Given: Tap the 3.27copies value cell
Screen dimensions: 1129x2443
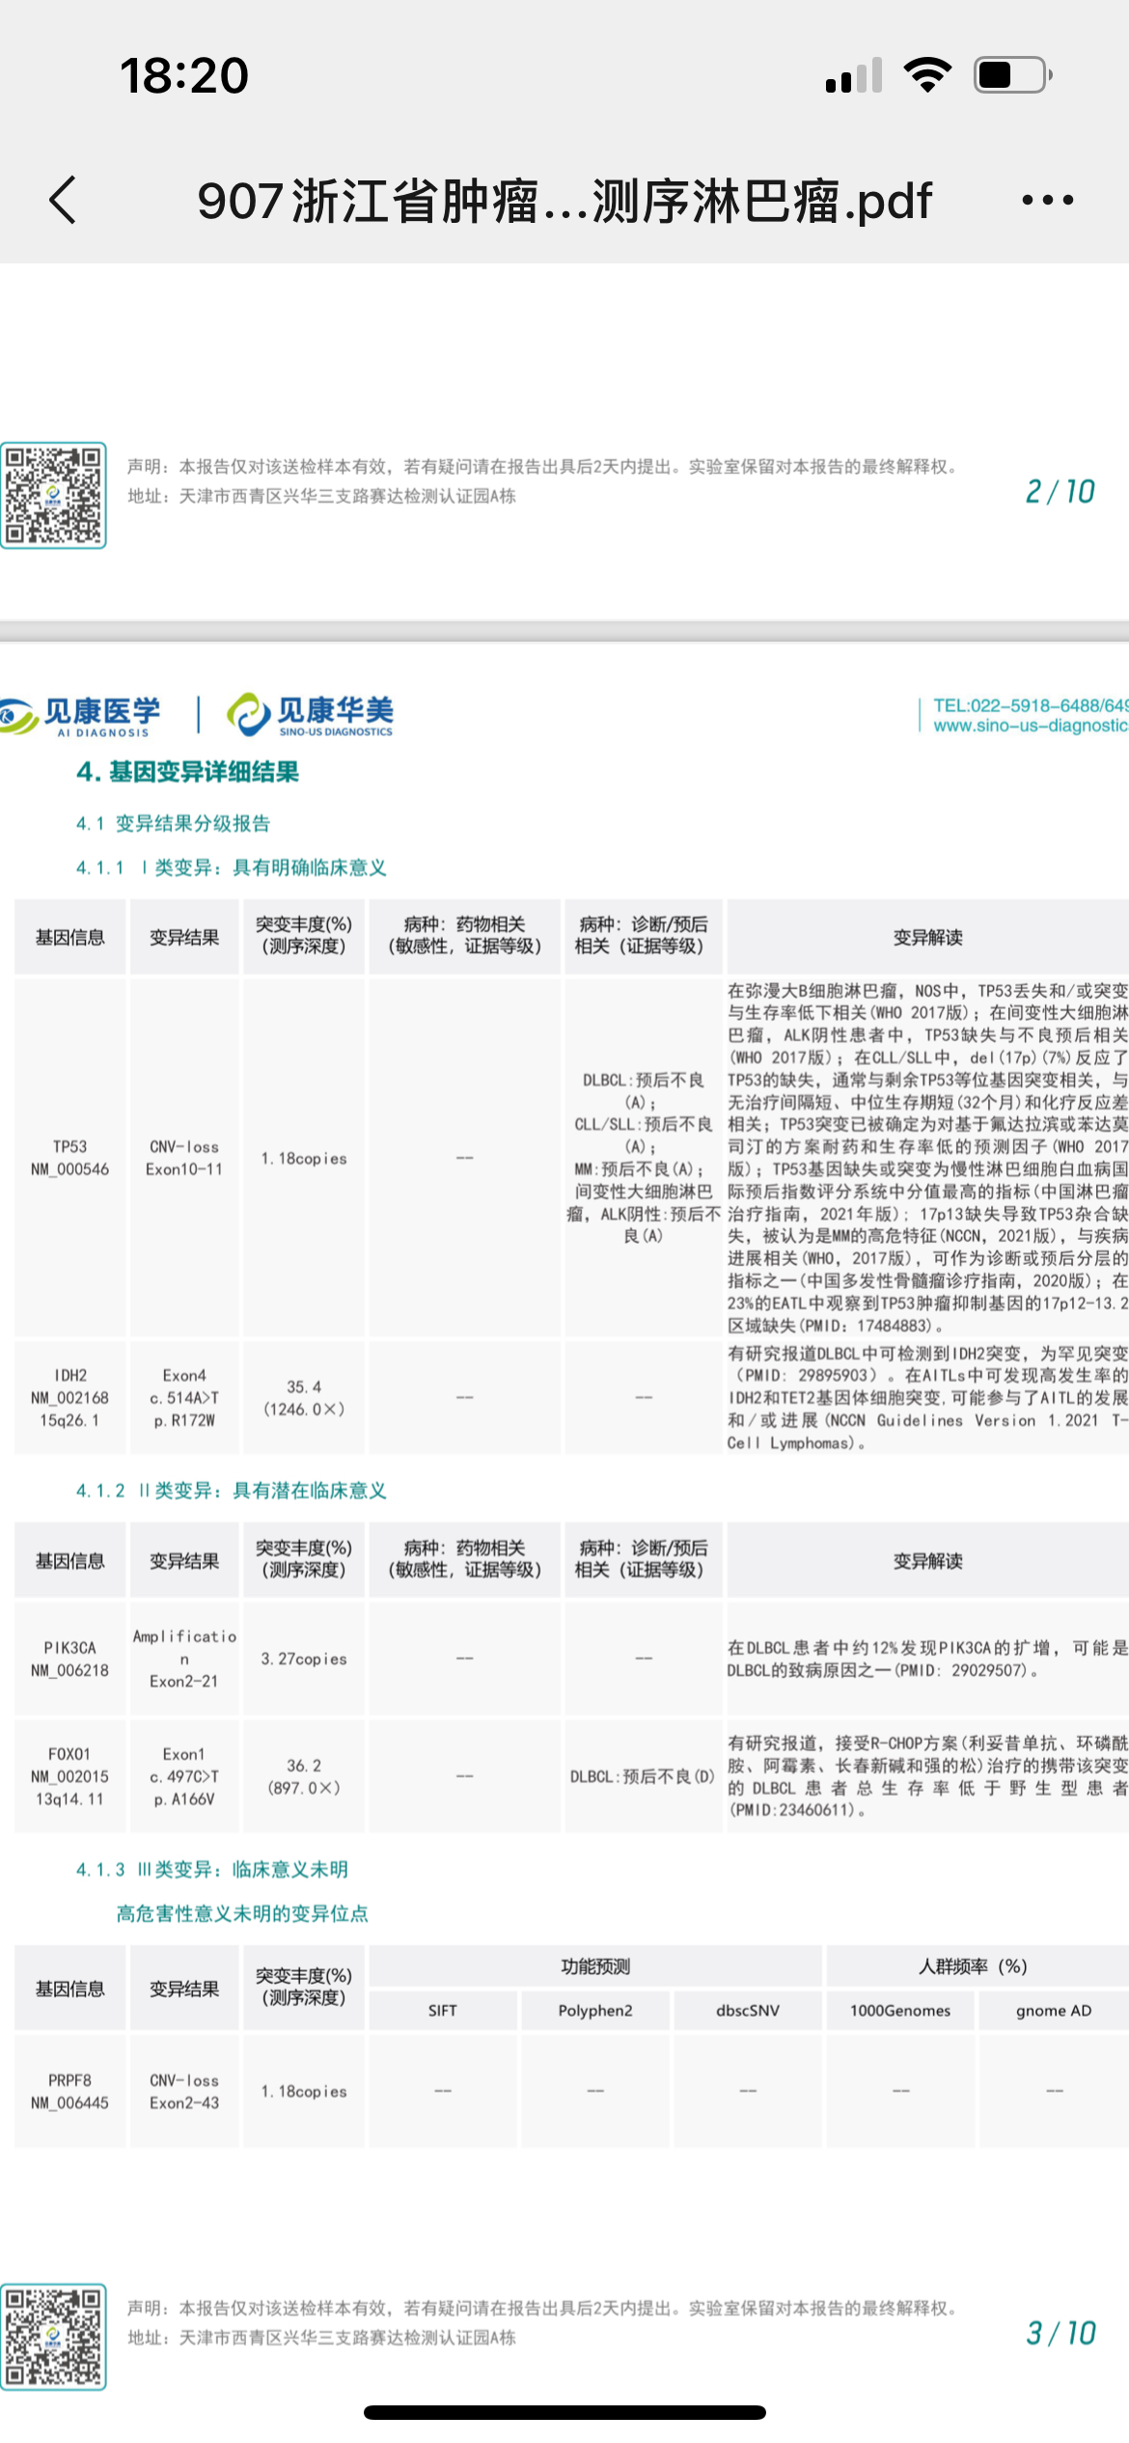Looking at the screenshot, I should click(304, 1659).
